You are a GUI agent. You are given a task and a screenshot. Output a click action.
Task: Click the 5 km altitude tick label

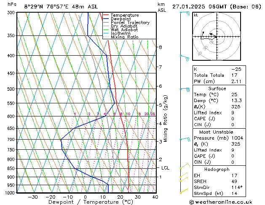pos(161,105)
